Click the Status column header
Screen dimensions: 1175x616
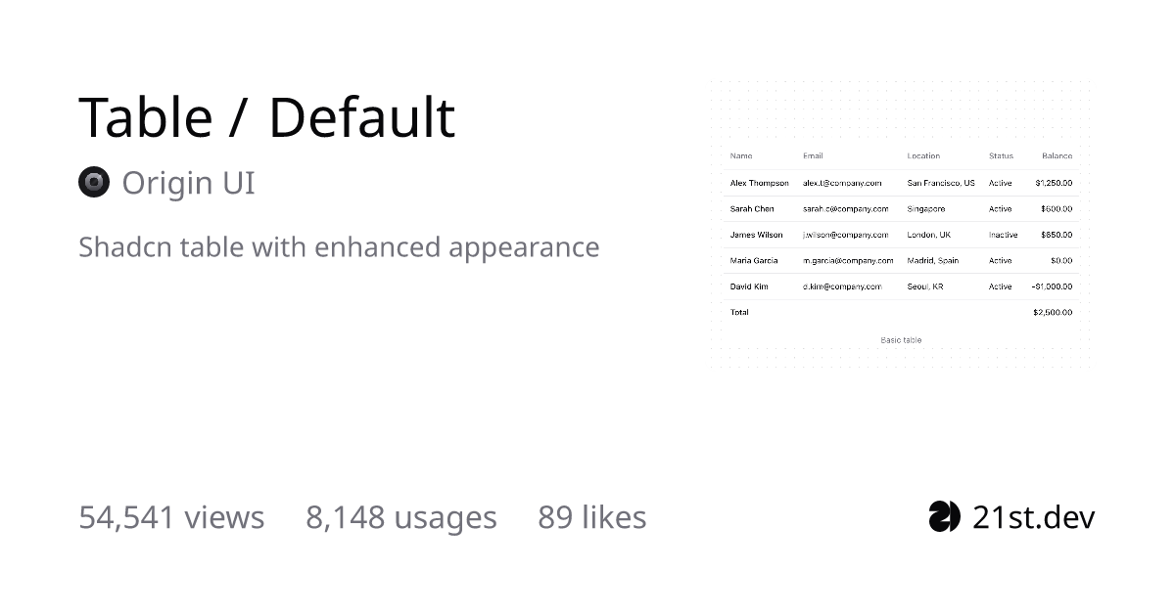point(1001,155)
